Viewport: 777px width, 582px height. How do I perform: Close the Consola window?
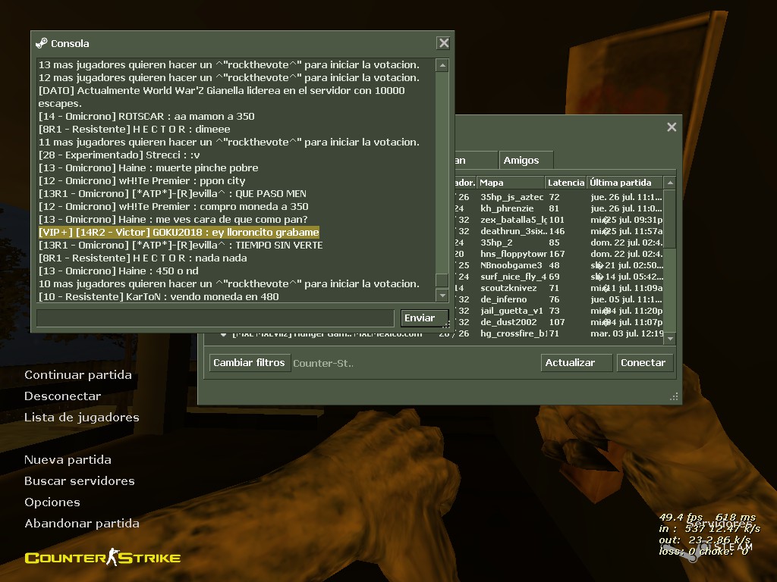(443, 43)
